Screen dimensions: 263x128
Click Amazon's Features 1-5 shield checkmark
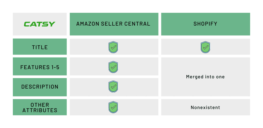[x=113, y=67]
